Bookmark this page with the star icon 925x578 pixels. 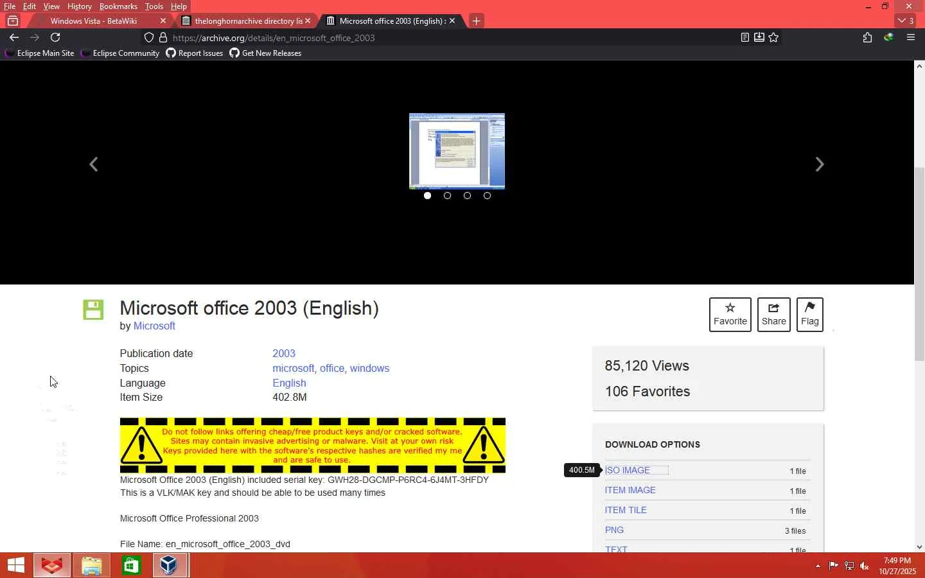pos(774,37)
